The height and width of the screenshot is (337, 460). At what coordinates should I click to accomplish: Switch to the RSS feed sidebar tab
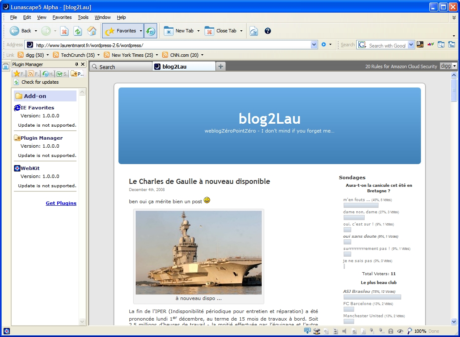point(33,74)
